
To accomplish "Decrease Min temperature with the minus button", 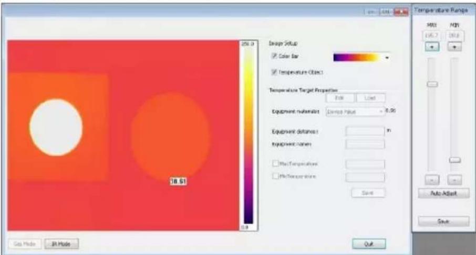I will click(x=454, y=180).
